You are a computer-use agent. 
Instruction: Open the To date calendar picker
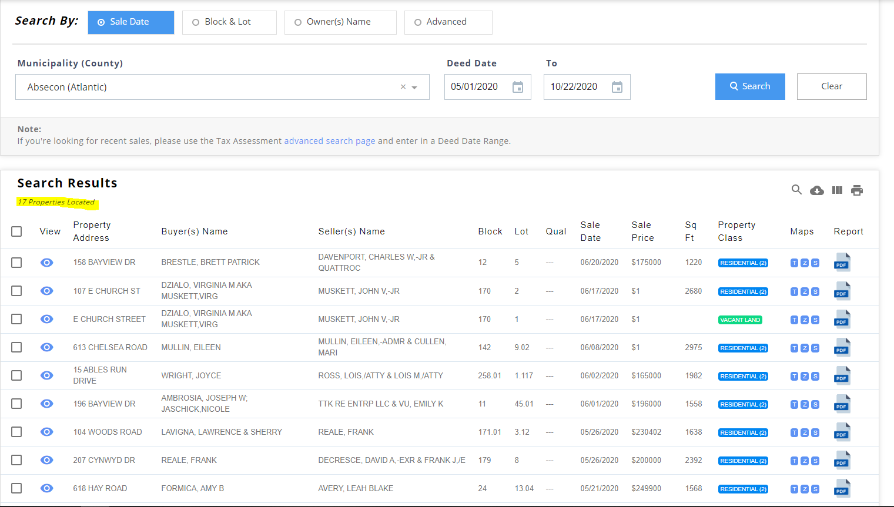click(617, 87)
